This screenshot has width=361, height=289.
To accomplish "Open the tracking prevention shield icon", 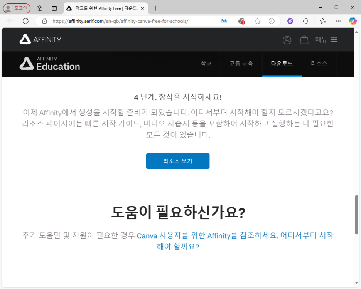I will pyautogui.click(x=241, y=21).
